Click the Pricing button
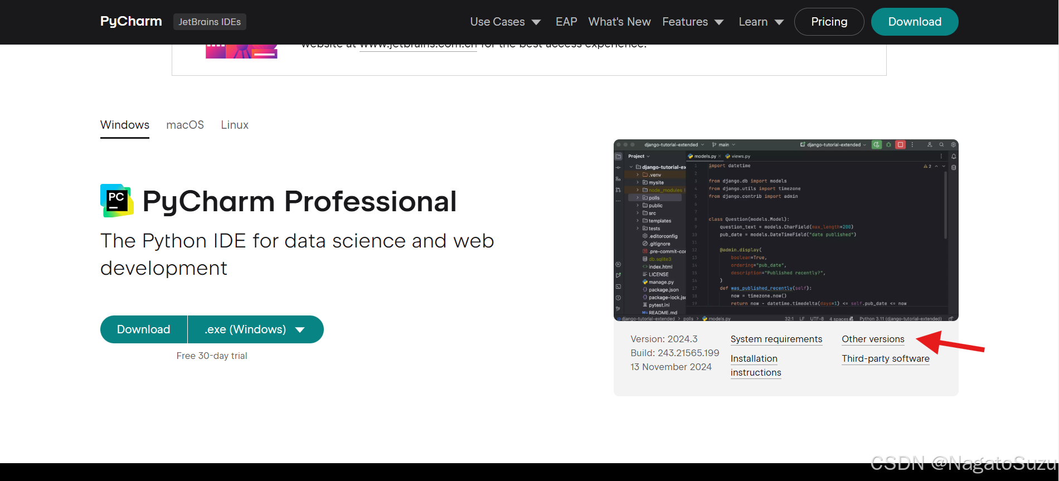This screenshot has height=481, width=1059. 829,22
